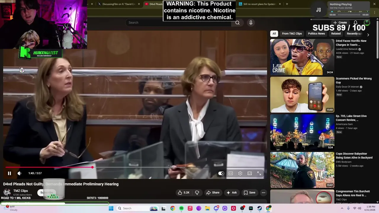
Task: Open Scammers Picked the Wrong Guy thumbnail
Action: click(302, 95)
